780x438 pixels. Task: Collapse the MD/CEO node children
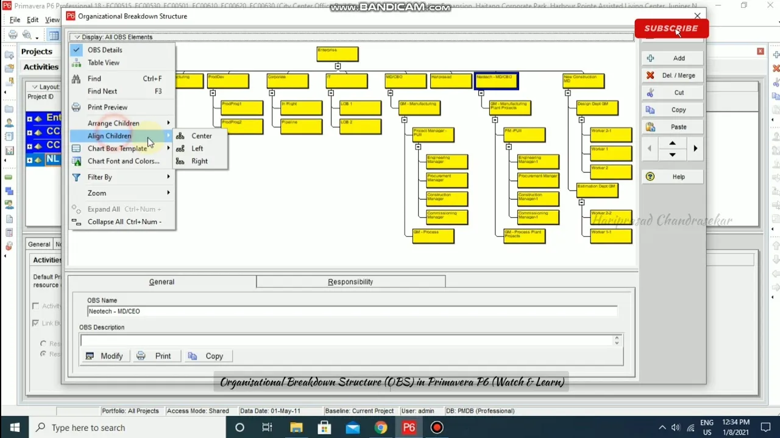tap(390, 93)
